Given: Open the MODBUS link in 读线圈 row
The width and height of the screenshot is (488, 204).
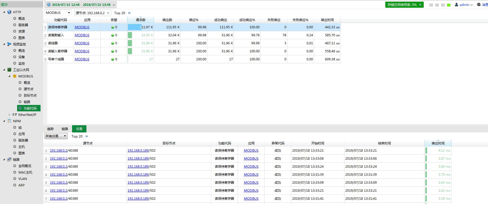Looking at the screenshot, I should [x=82, y=43].
